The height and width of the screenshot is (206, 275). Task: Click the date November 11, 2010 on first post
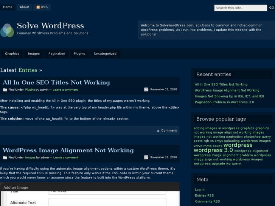pyautogui.click(x=163, y=90)
